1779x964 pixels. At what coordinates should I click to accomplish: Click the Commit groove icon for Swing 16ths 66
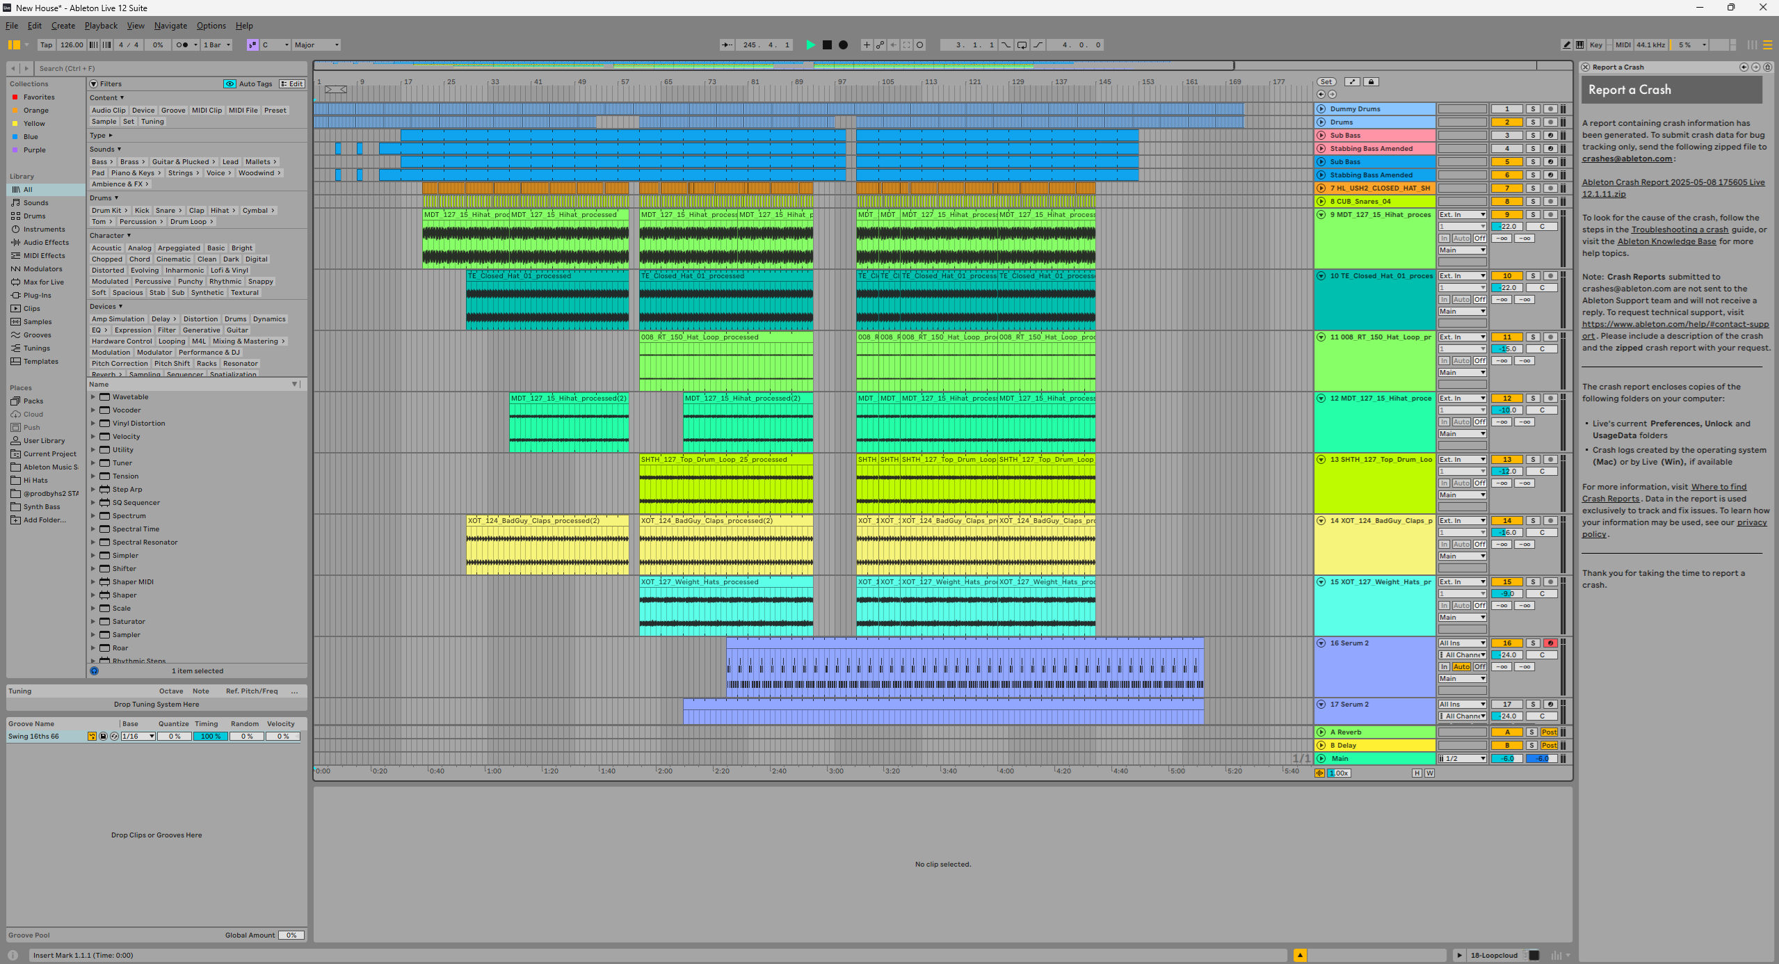tap(92, 737)
